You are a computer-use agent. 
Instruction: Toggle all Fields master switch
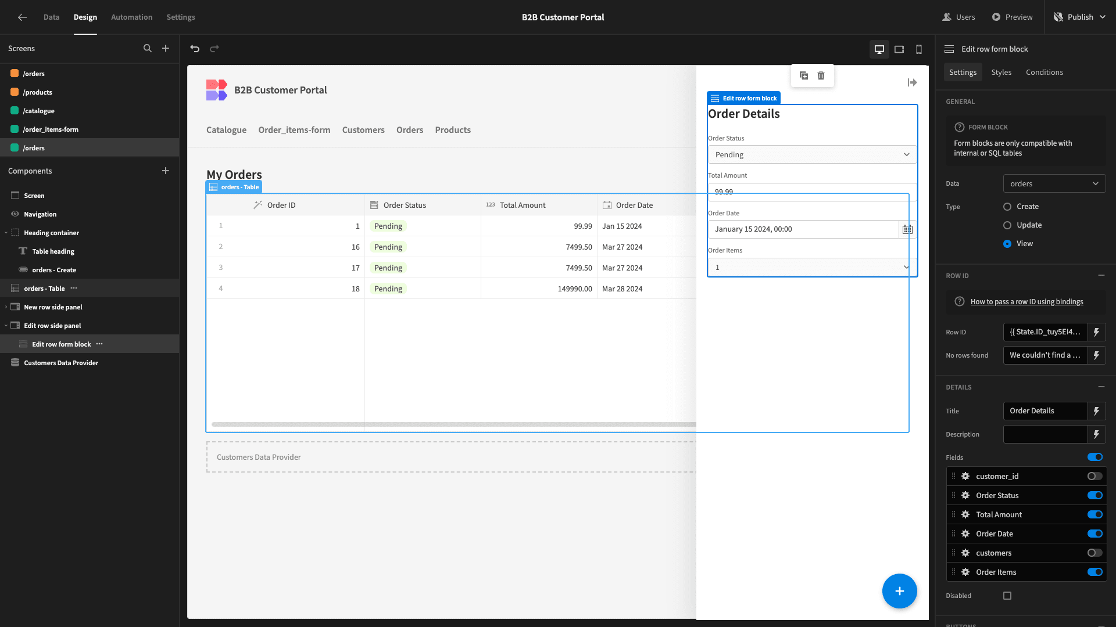click(x=1095, y=457)
